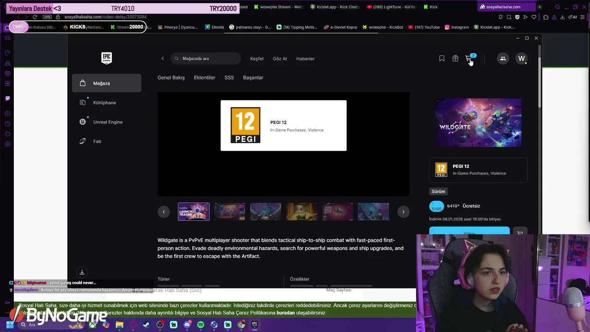Reload the sosyalhalisaha page
The image size is (590, 332).
point(35,17)
